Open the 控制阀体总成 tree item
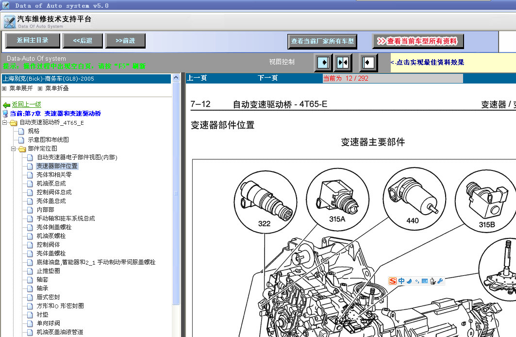This screenshot has height=337, width=516. pyautogui.click(x=54, y=192)
